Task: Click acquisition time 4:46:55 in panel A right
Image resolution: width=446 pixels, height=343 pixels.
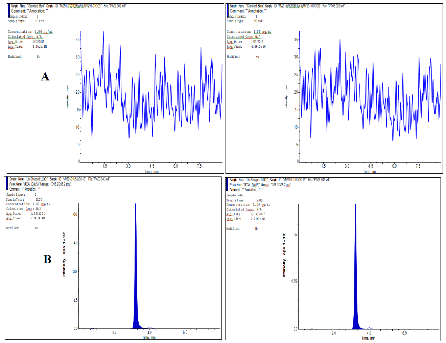Action: tap(258, 47)
